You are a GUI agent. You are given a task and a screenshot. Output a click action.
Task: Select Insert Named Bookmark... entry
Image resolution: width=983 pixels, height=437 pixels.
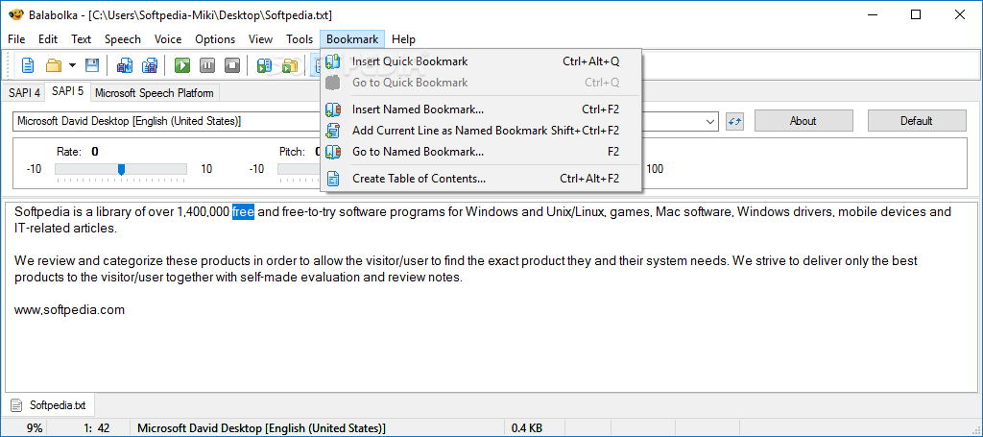pos(482,109)
